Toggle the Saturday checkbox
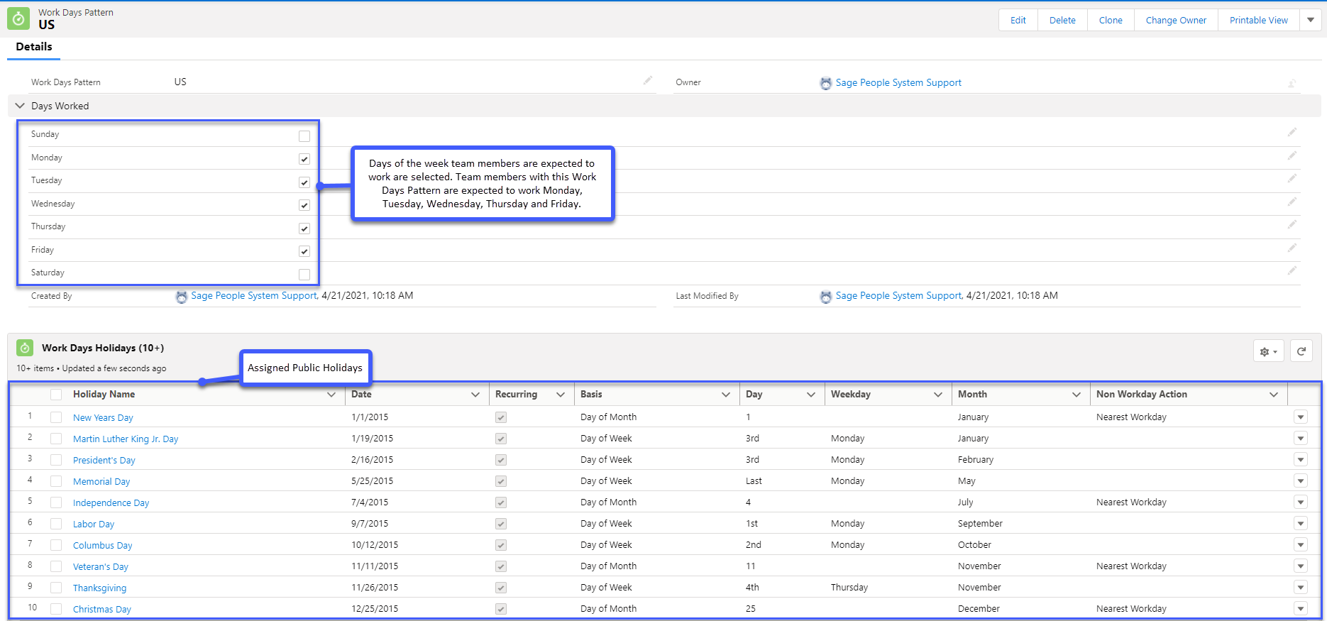Screen dimensions: 1327x621 [304, 275]
